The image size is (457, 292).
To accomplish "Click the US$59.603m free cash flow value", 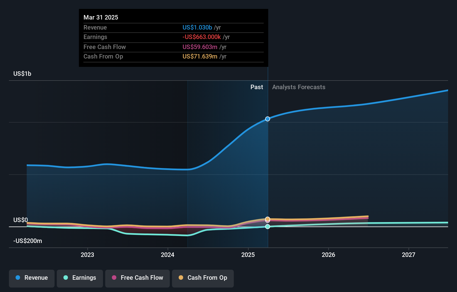I will [x=200, y=47].
